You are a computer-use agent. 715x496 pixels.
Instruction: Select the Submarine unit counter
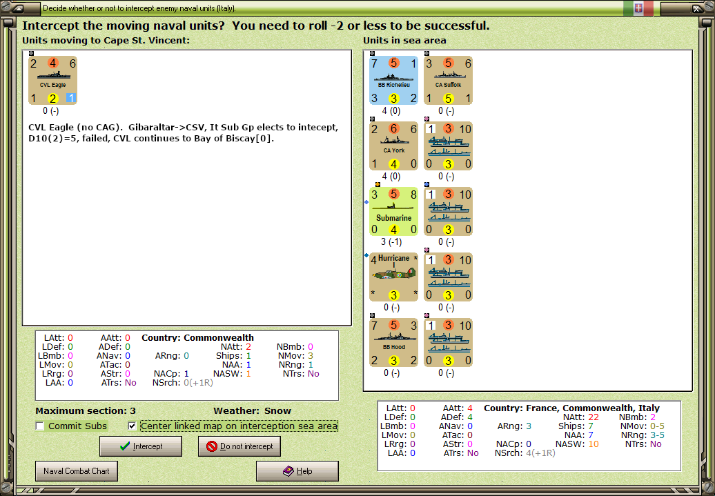click(x=393, y=211)
